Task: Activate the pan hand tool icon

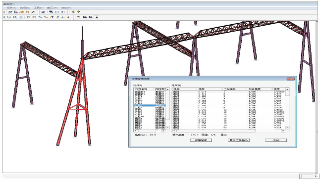Action: coord(21,17)
